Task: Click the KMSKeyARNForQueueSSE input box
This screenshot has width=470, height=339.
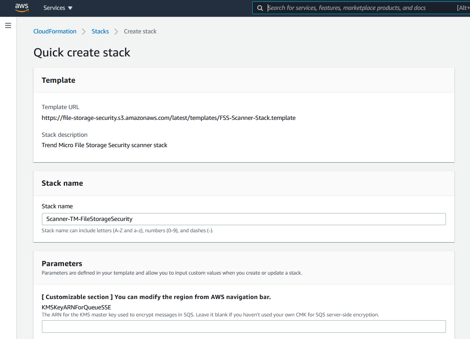Action: point(244,326)
